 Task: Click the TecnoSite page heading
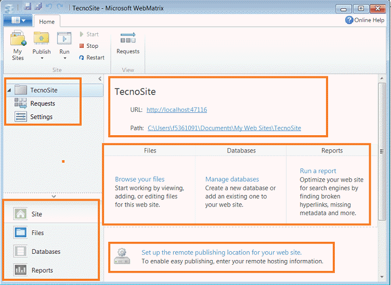pos(135,92)
